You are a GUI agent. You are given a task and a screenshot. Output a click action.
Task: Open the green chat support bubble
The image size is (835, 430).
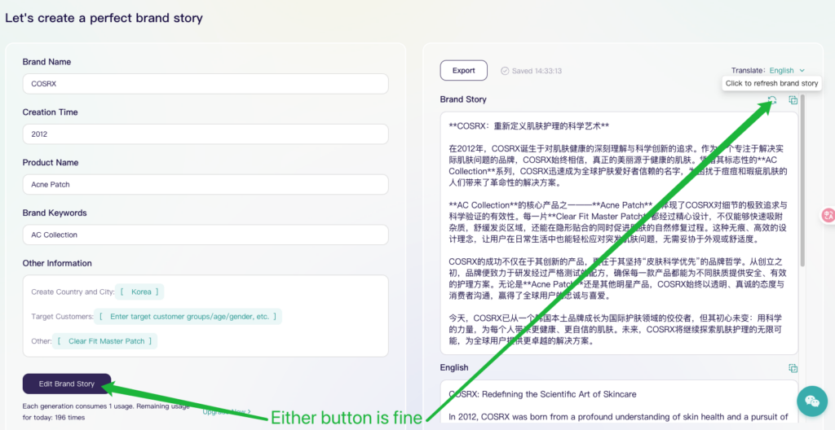[811, 401]
